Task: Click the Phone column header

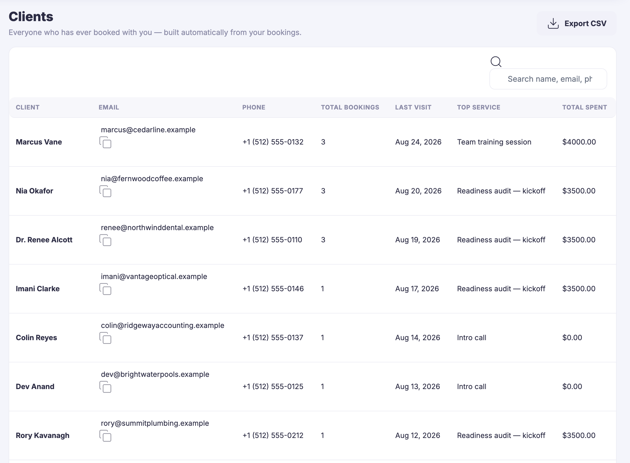Action: (x=254, y=107)
